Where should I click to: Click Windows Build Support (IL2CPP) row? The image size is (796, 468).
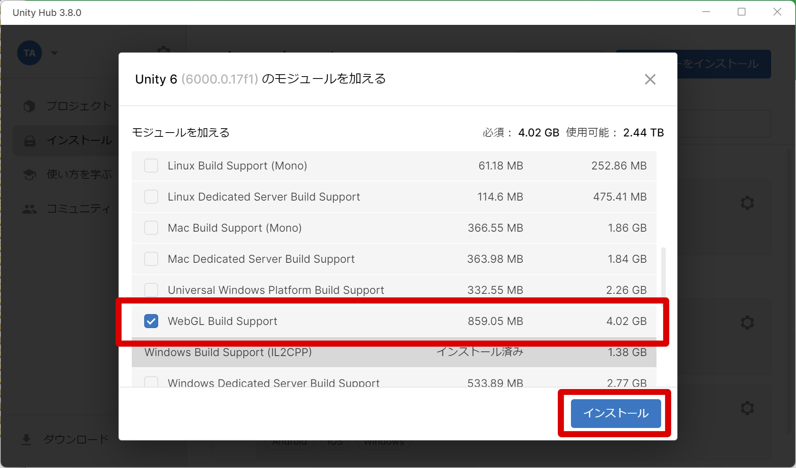(394, 352)
